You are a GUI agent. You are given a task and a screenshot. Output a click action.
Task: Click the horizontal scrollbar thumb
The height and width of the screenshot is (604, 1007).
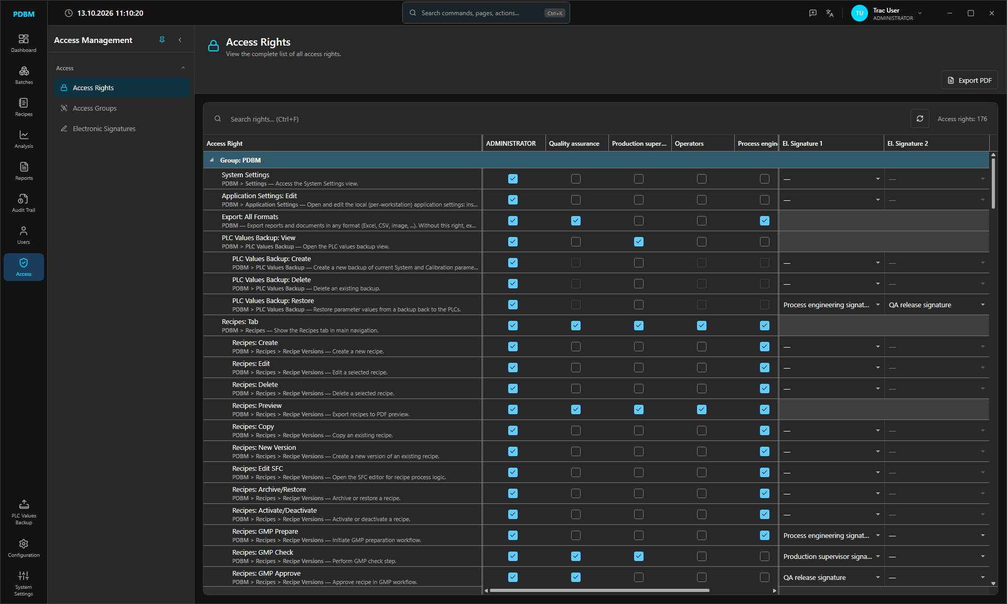[599, 590]
